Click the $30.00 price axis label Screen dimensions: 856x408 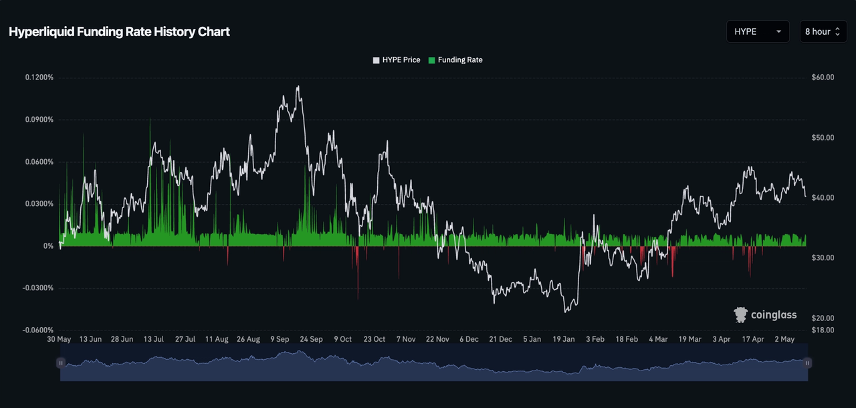point(822,258)
